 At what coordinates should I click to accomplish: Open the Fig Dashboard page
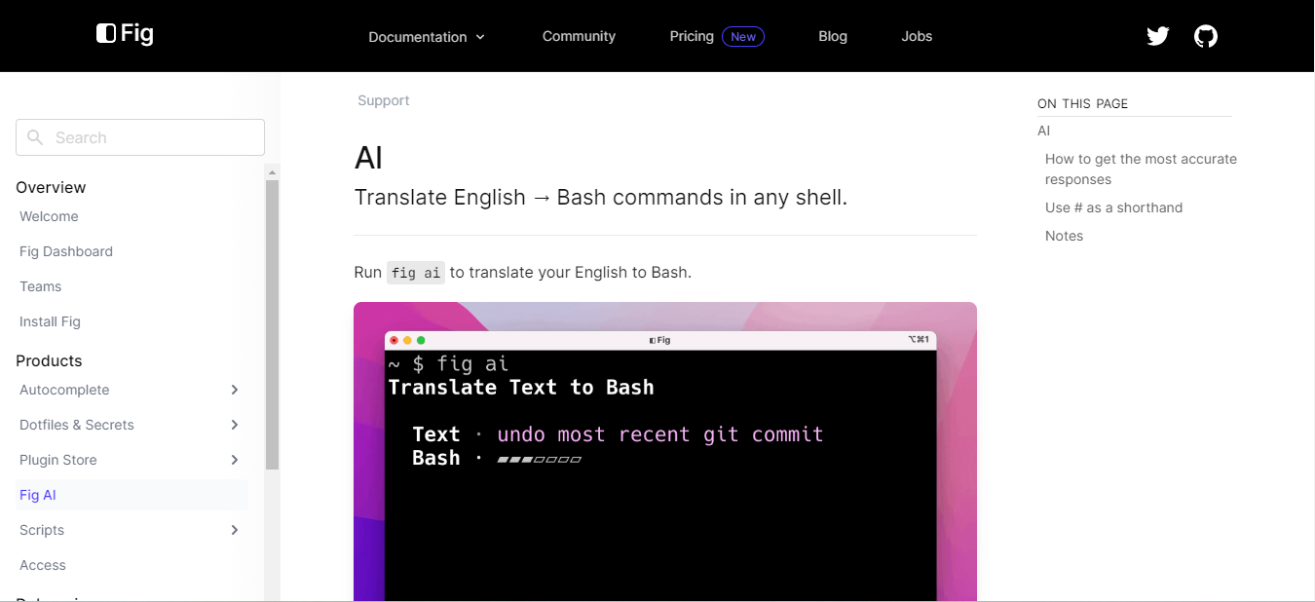pyautogui.click(x=66, y=251)
